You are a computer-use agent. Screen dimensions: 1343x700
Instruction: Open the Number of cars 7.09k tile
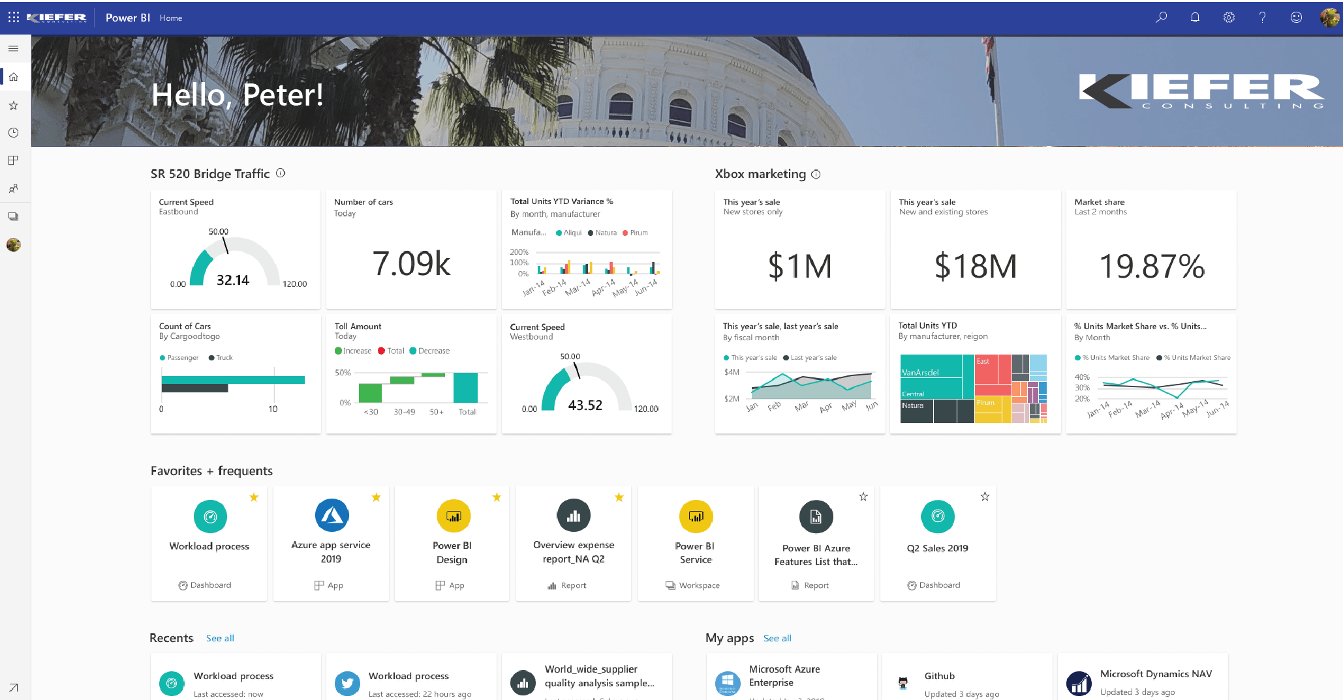(x=411, y=249)
